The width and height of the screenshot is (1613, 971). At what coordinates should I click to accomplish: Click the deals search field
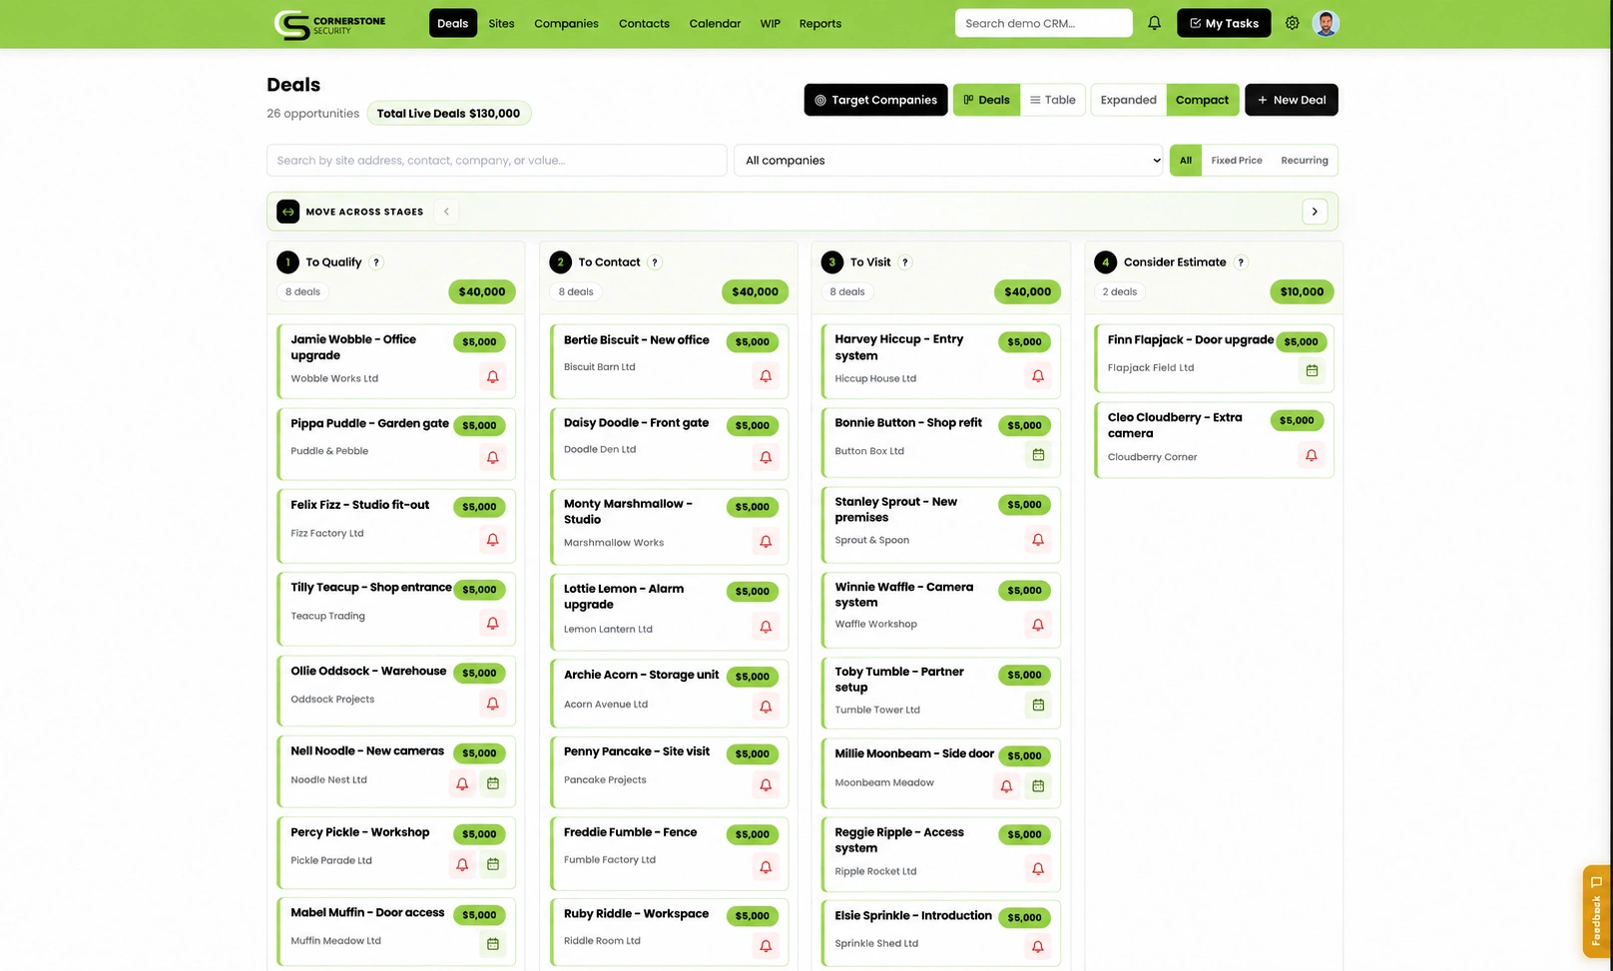(x=496, y=161)
